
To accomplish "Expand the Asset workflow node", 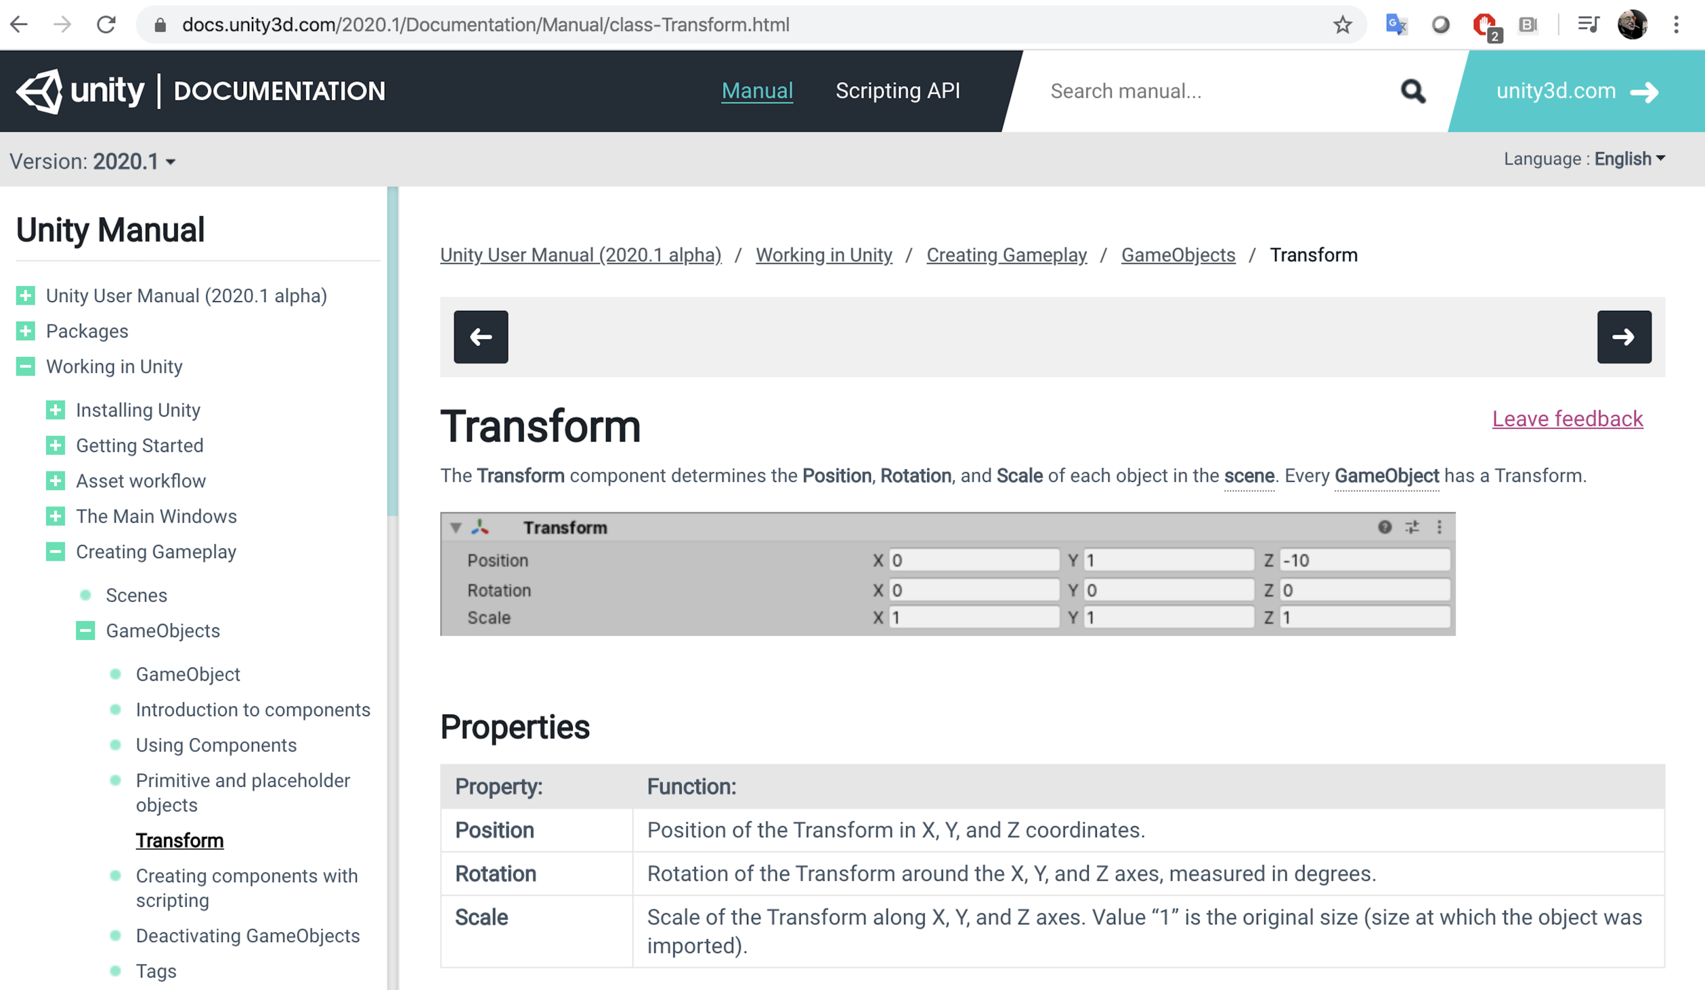I will 56,481.
